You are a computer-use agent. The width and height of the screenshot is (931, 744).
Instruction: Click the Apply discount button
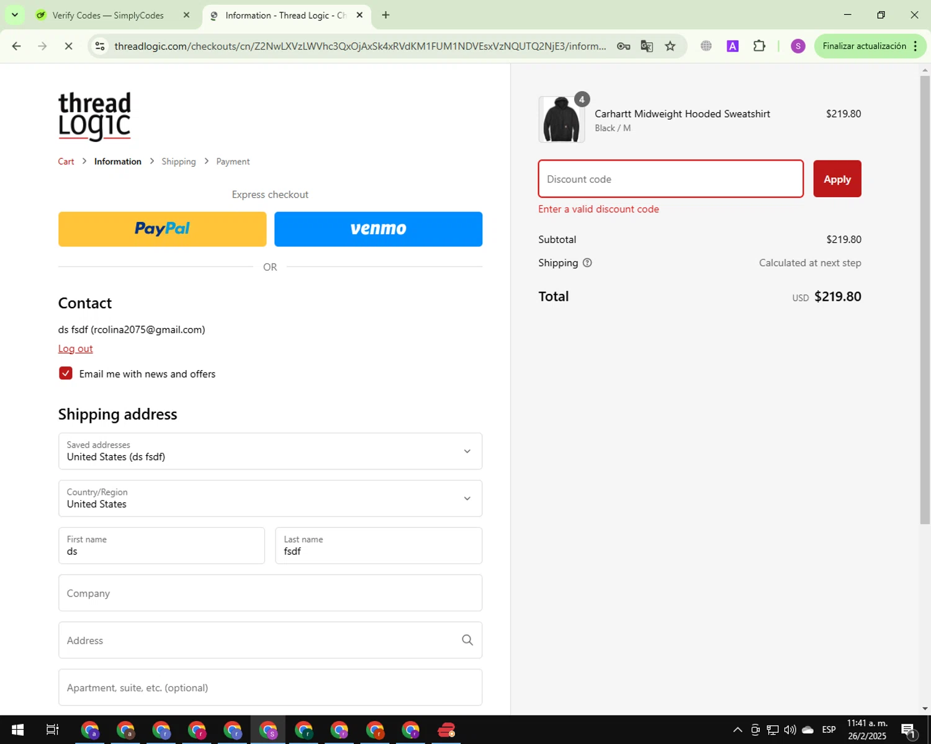click(837, 179)
